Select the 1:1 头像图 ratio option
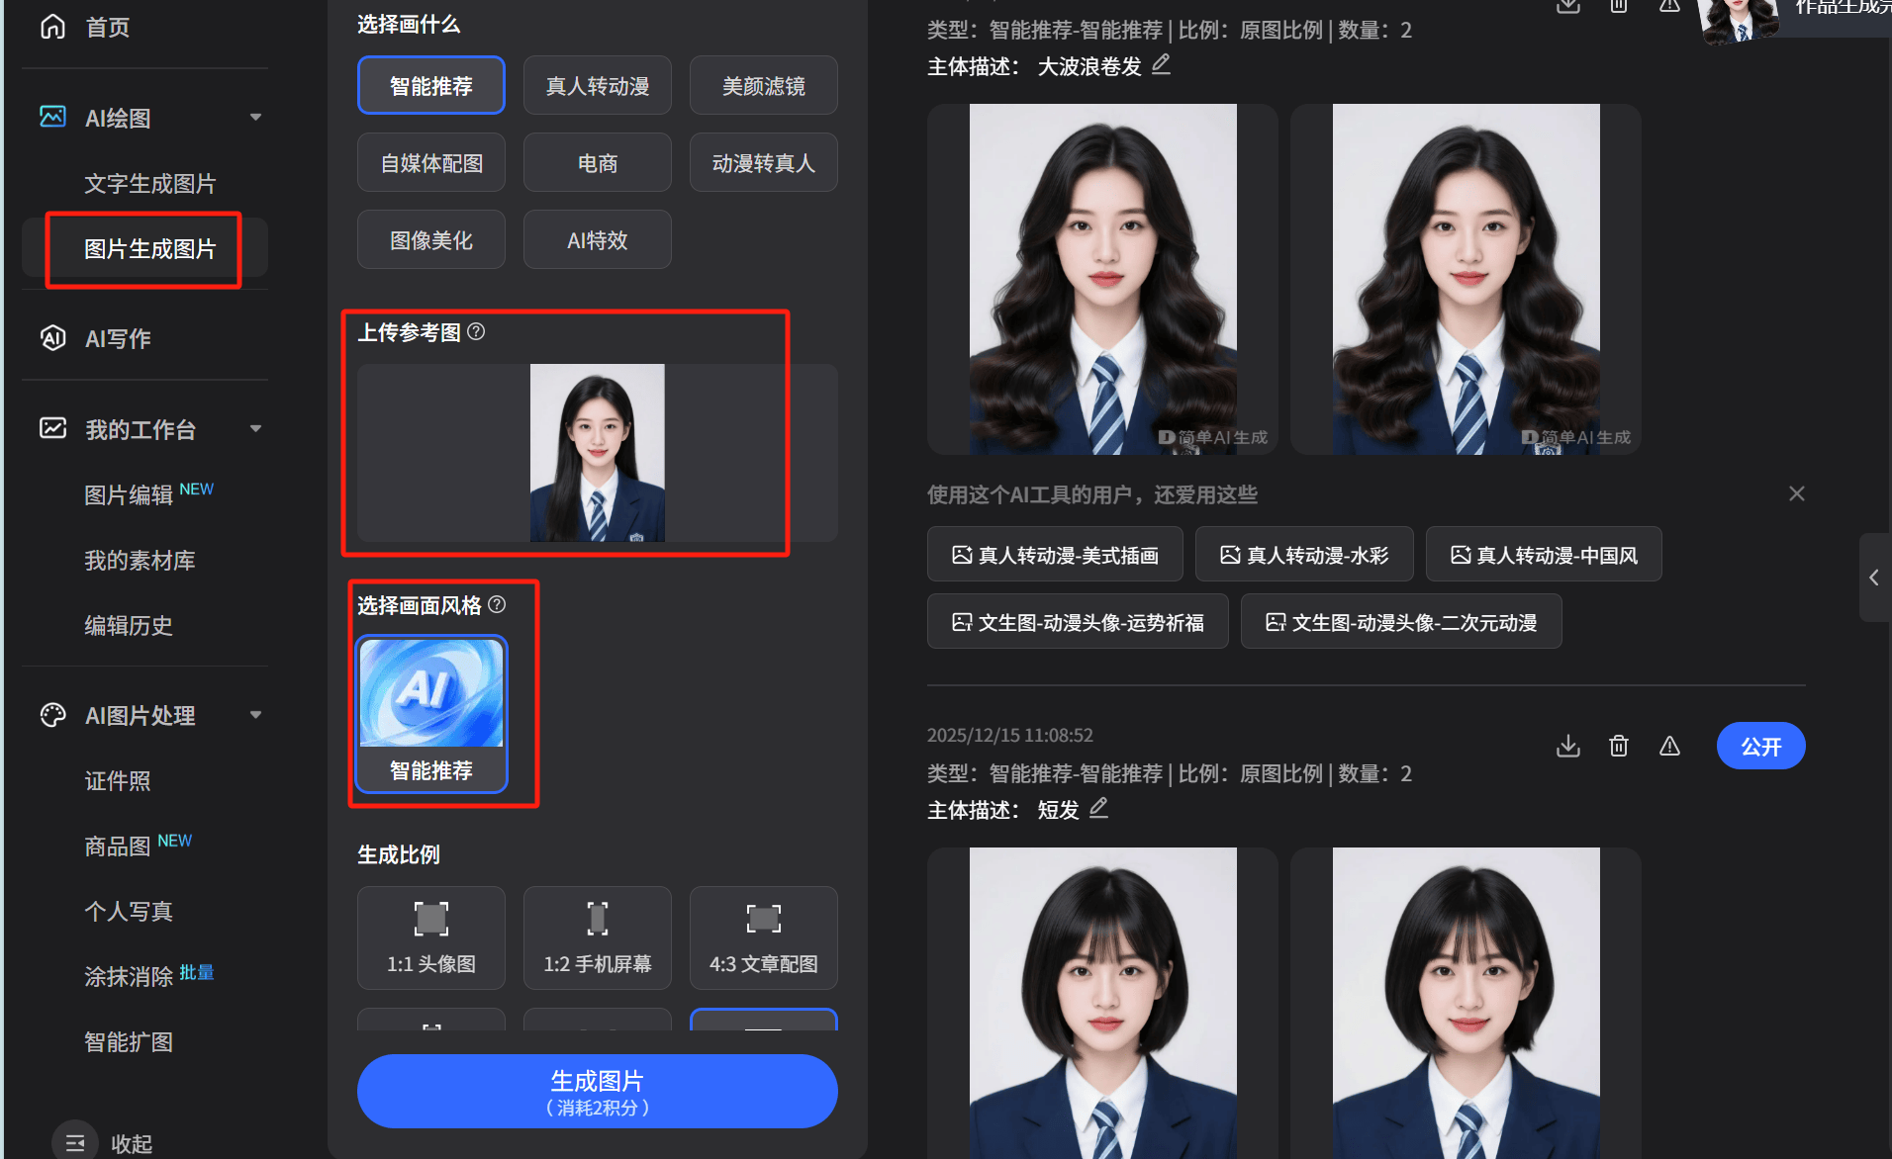The height and width of the screenshot is (1159, 1892). pyautogui.click(x=431, y=937)
